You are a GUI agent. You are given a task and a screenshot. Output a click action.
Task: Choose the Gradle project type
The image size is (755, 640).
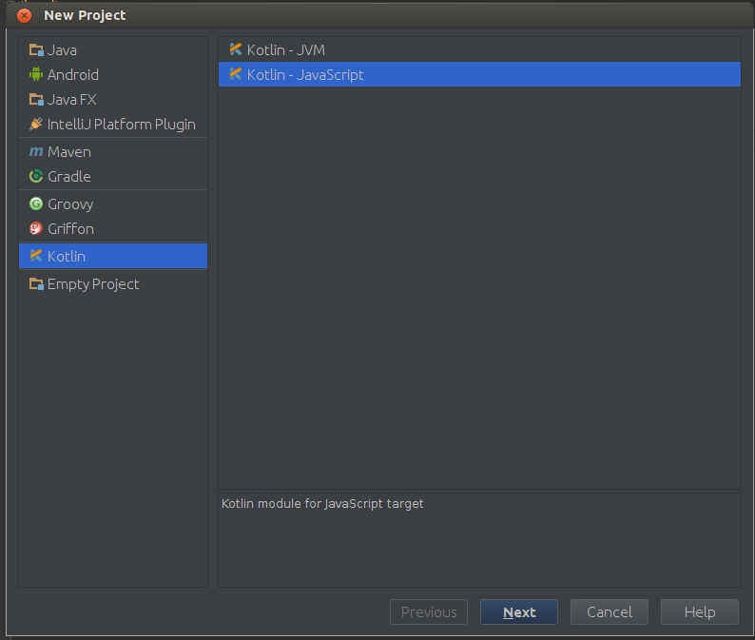pos(113,176)
